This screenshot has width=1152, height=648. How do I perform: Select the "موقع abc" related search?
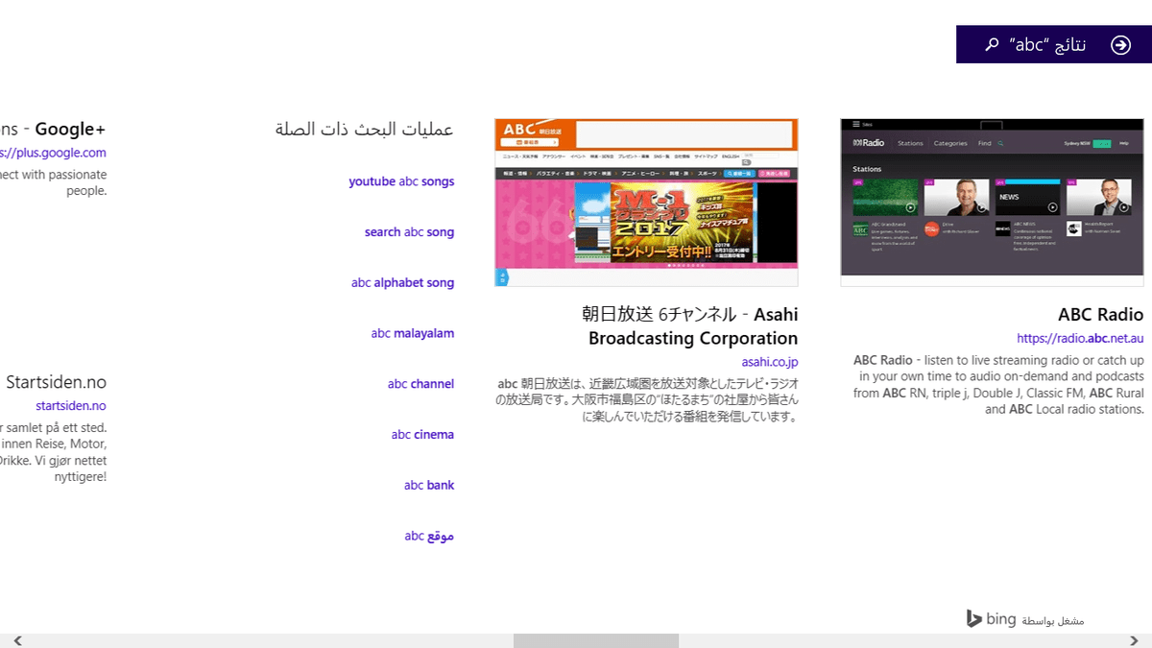(x=429, y=535)
